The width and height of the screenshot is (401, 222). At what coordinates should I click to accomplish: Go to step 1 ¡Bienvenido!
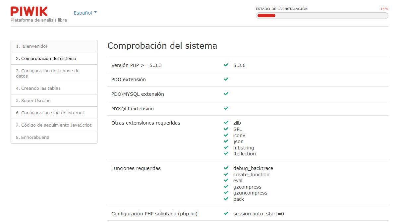(x=34, y=46)
